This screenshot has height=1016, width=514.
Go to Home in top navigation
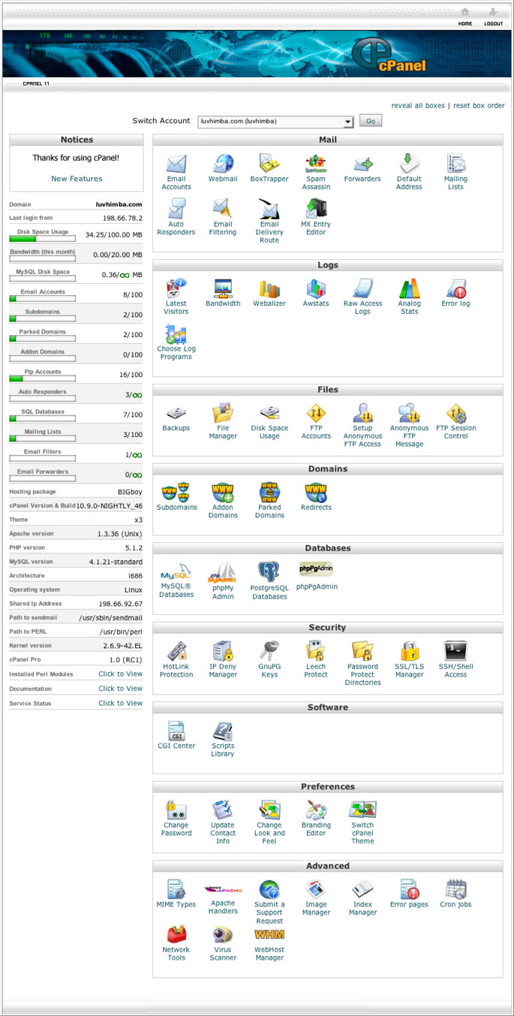click(x=465, y=17)
